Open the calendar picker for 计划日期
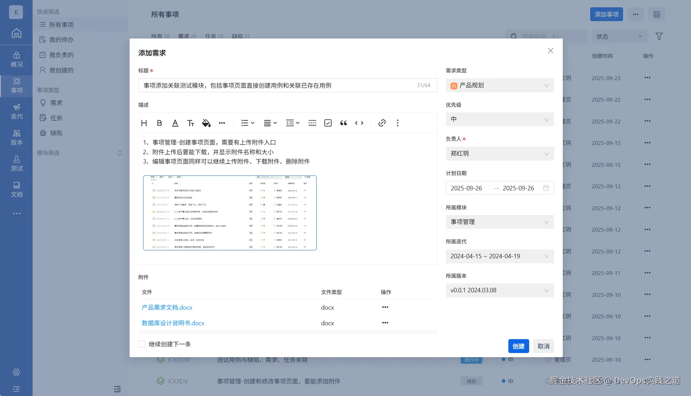This screenshot has height=396, width=691. [546, 188]
